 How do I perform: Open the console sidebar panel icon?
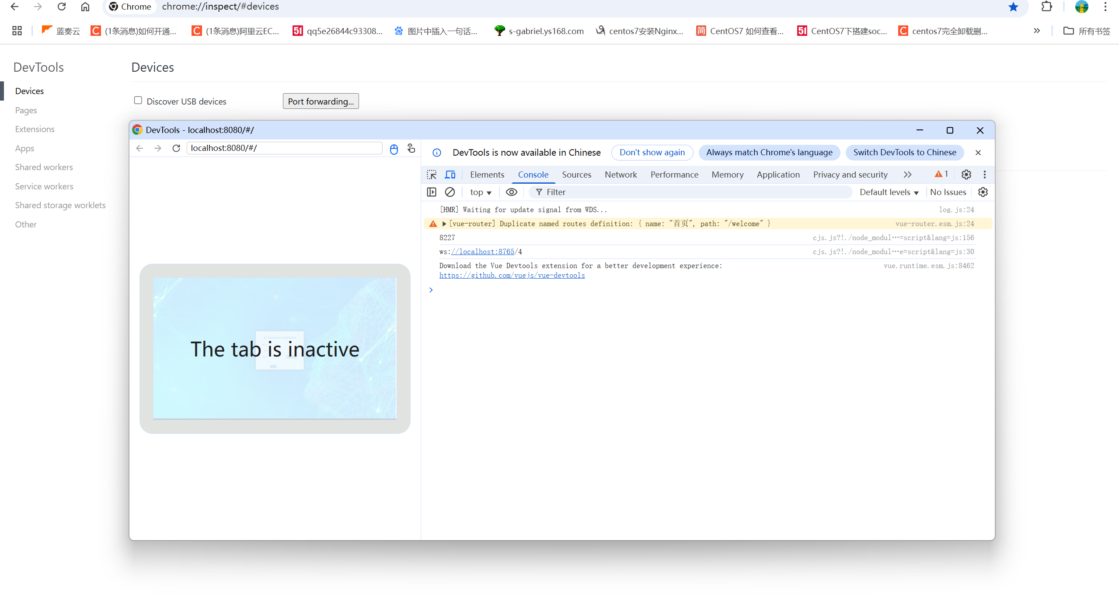(x=432, y=192)
